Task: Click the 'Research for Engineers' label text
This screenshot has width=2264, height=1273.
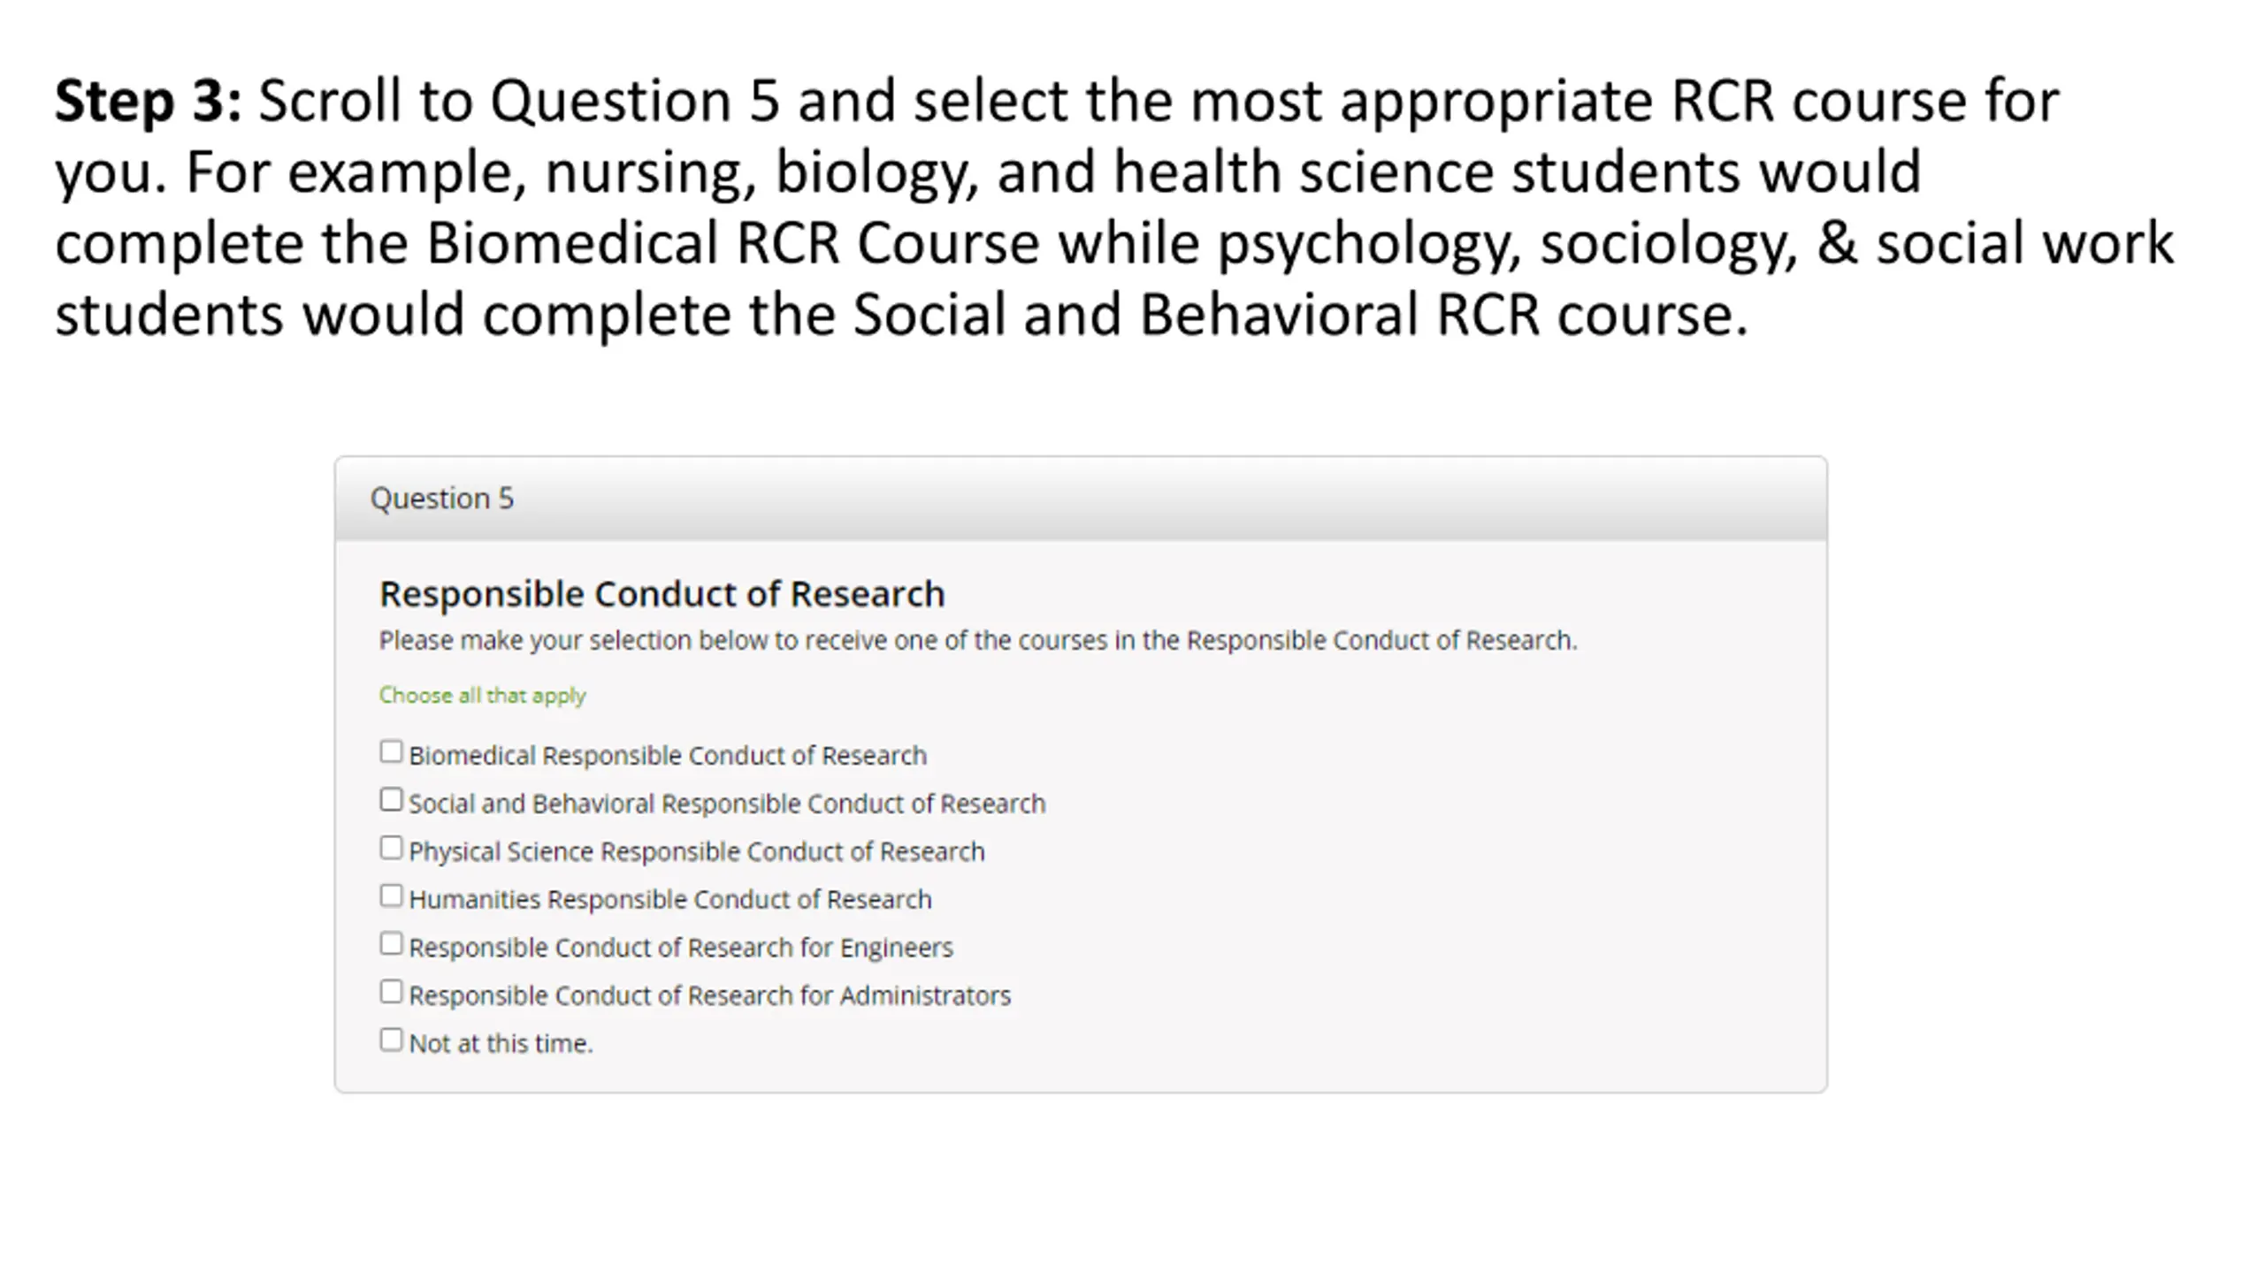Action: tap(820, 947)
